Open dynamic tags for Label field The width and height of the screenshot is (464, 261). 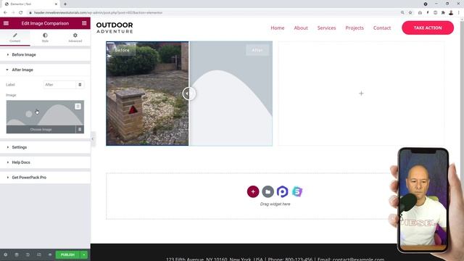click(80, 85)
